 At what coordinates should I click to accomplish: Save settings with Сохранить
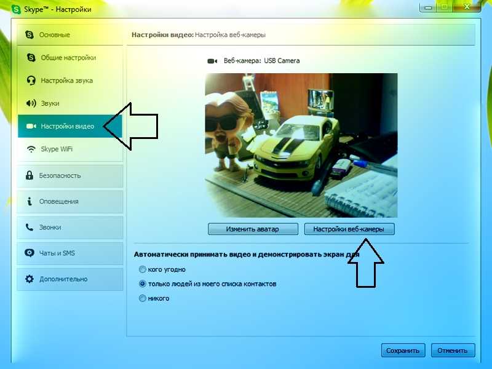point(403,351)
